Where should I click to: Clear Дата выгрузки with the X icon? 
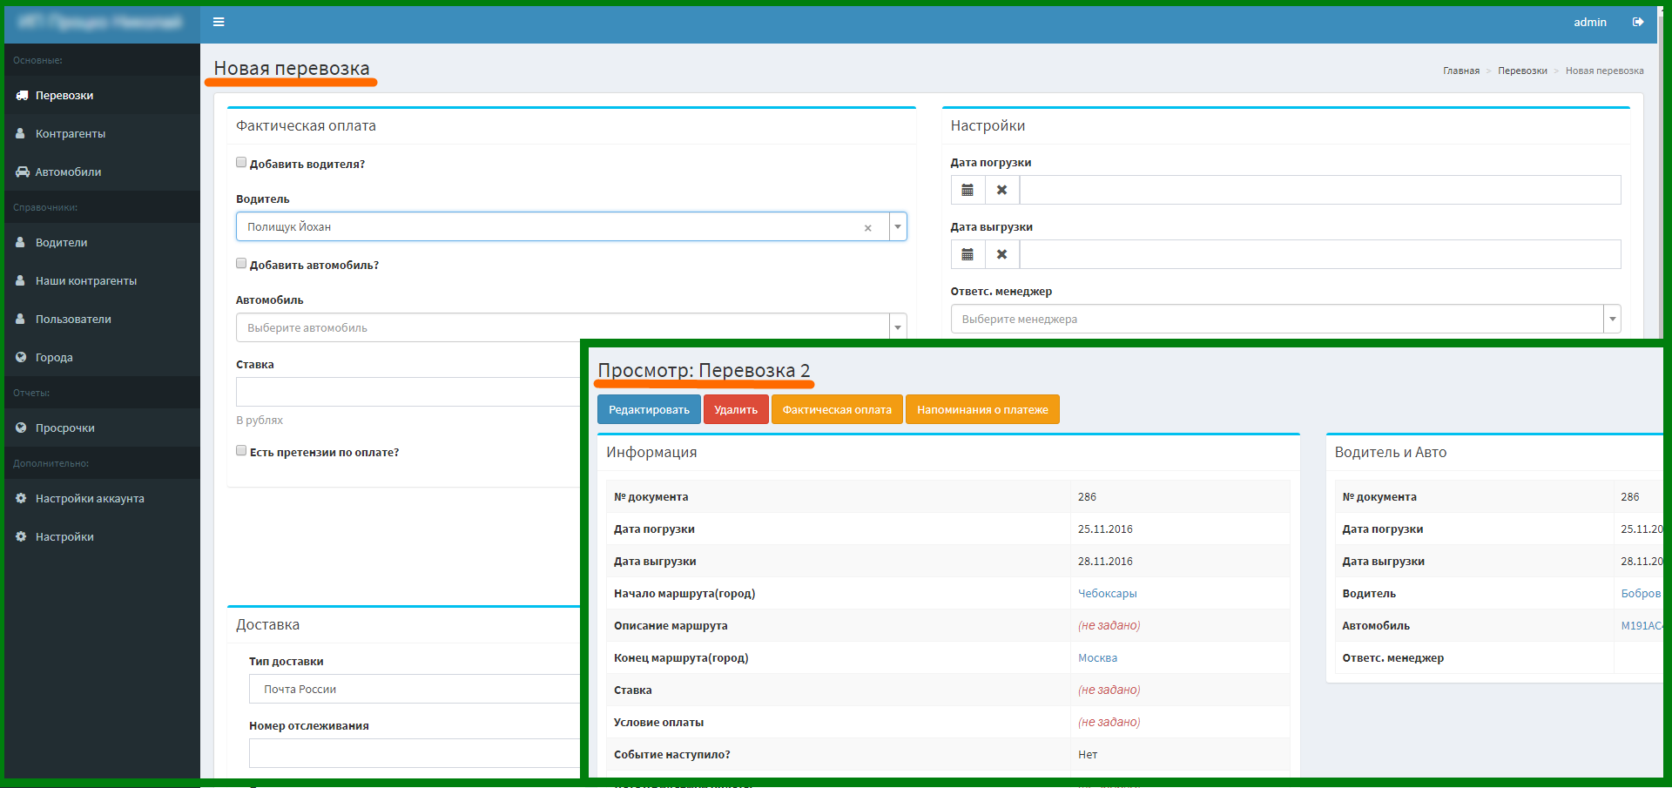1002,254
